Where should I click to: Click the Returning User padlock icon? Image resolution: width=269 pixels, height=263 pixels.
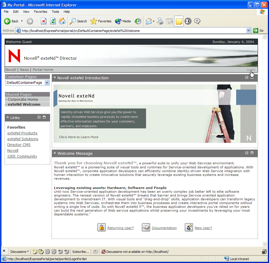pyautogui.click(x=101, y=227)
